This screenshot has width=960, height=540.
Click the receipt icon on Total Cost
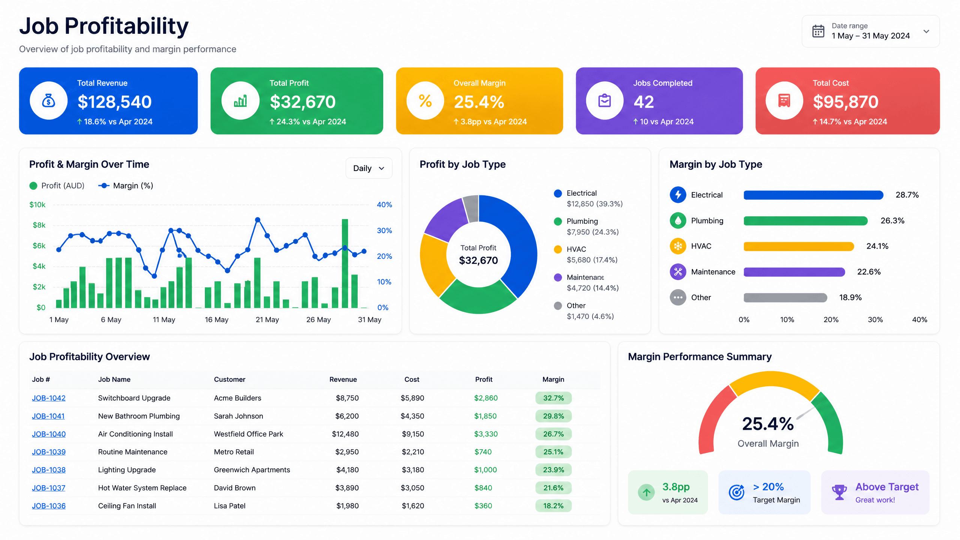coord(784,100)
